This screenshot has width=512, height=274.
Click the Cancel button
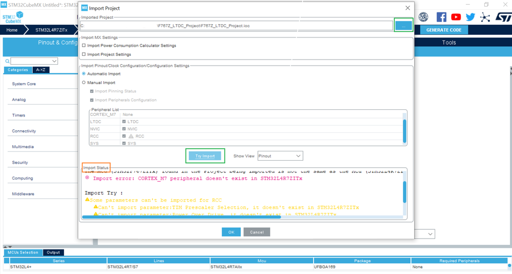click(257, 232)
